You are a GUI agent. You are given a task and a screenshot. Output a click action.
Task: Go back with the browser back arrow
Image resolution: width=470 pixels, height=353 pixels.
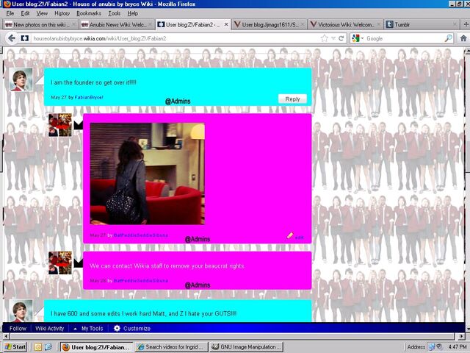coord(12,38)
